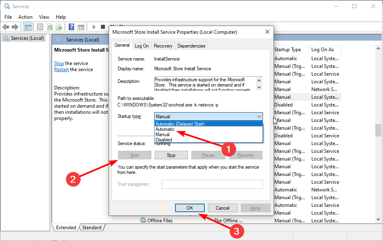Image resolution: width=383 pixels, height=241 pixels.
Task: Click the Restart the service link
Action: pyautogui.click(x=61, y=69)
